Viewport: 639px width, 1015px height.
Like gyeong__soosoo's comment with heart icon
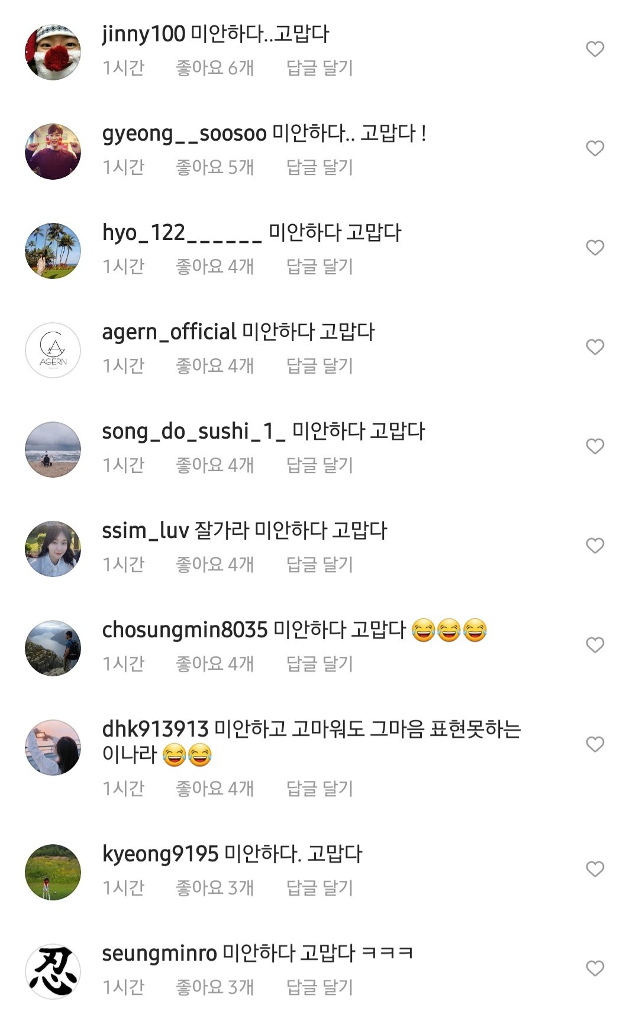pos(595,148)
